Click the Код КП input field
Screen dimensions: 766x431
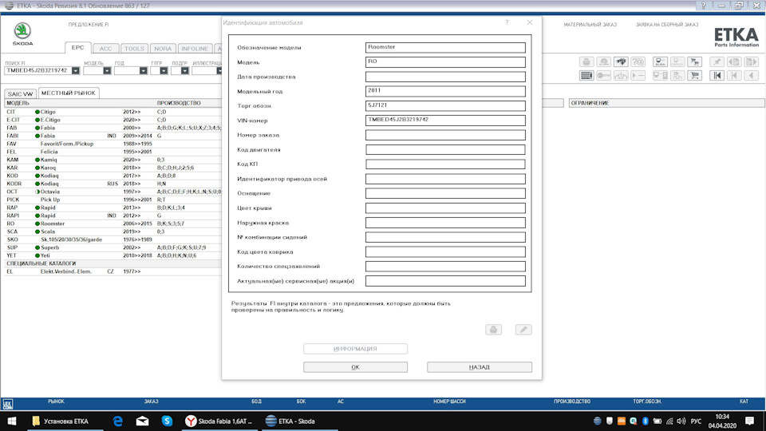coord(445,164)
